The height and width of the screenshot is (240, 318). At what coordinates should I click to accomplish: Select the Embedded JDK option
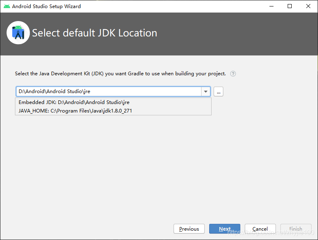click(x=113, y=102)
